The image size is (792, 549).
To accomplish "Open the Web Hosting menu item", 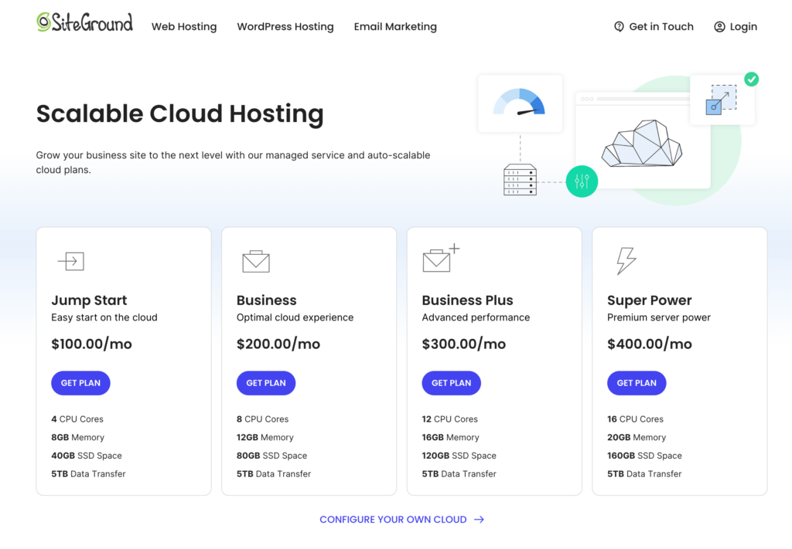I will (183, 26).
